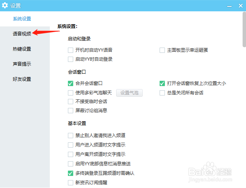Check 不接受临时会话 option

(x=71, y=102)
